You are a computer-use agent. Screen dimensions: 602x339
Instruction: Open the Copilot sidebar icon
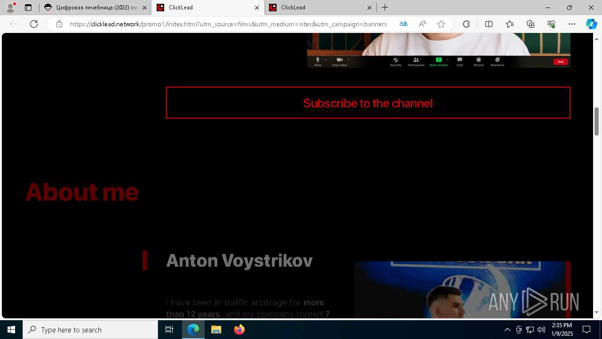[x=591, y=24]
